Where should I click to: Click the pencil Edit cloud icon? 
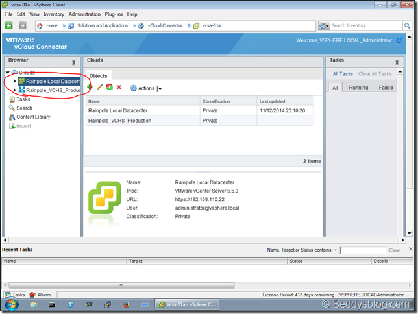(x=99, y=87)
